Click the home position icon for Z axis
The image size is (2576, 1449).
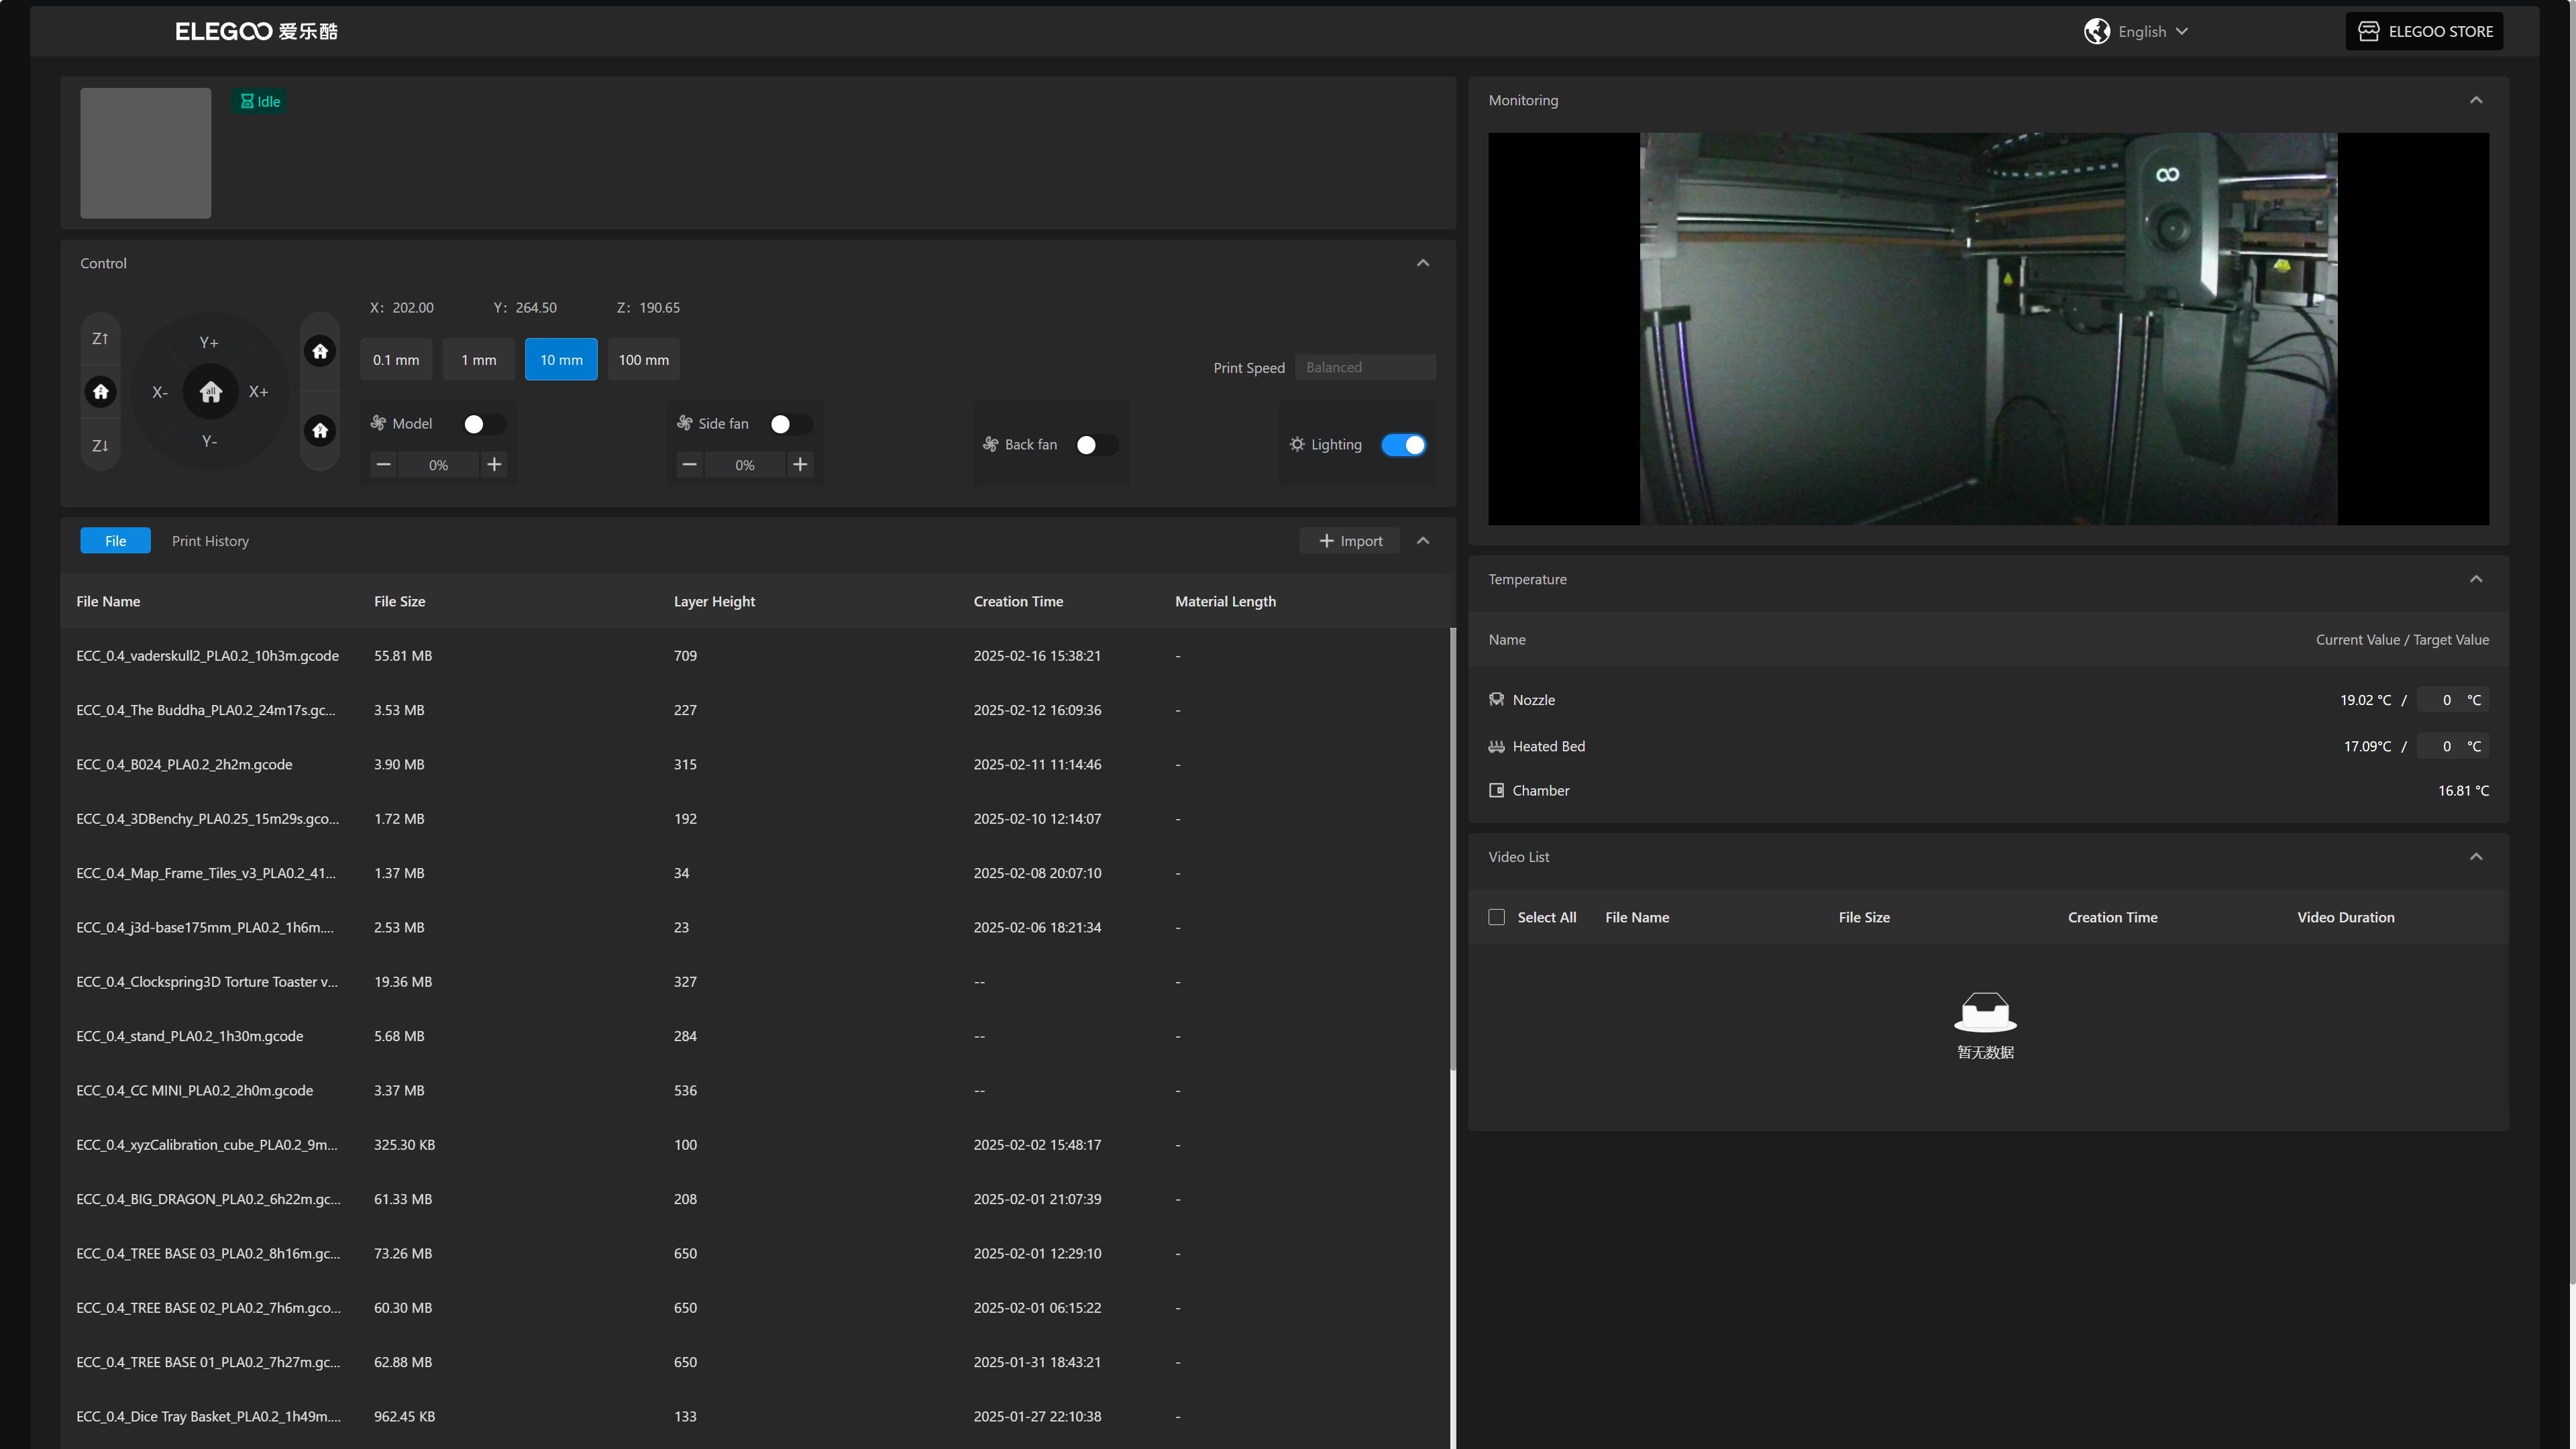click(x=101, y=391)
